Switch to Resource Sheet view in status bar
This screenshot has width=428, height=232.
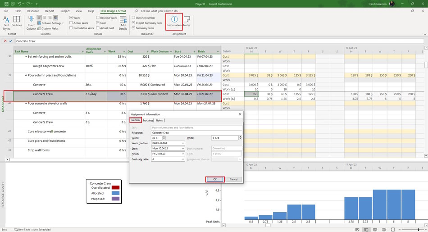pos(384,230)
